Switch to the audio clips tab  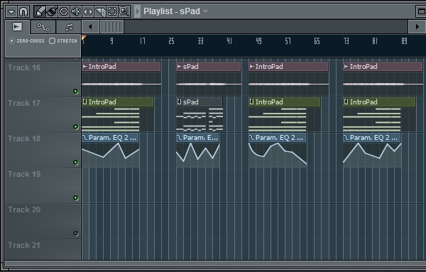tap(18, 26)
